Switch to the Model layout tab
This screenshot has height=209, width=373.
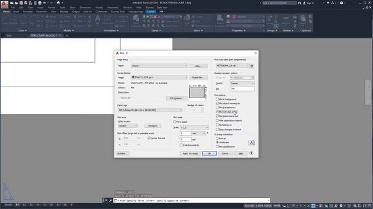[x=8, y=205]
